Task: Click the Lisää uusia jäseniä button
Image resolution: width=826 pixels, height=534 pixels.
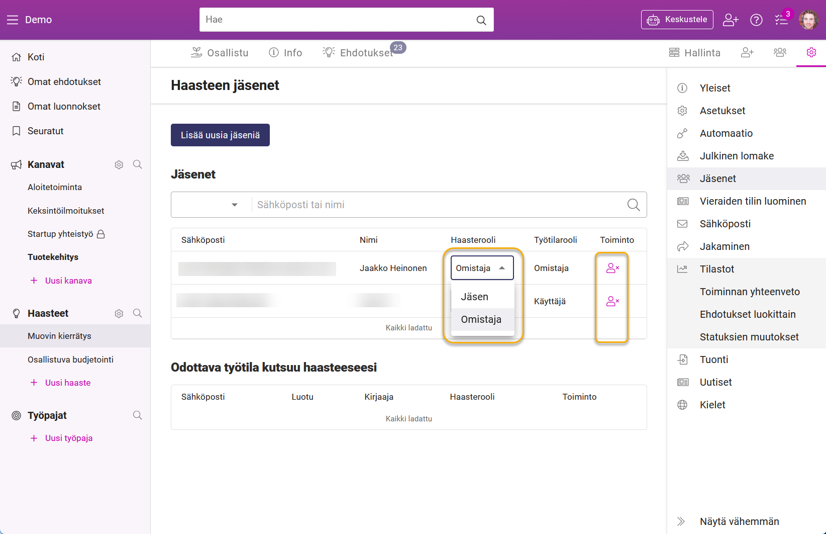Action: [x=220, y=135]
